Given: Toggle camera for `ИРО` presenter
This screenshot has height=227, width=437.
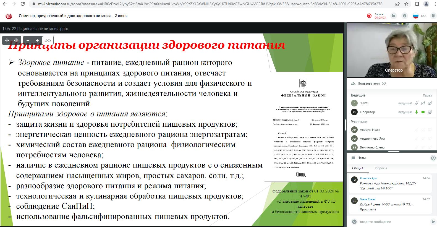Looking at the screenshot, I should (x=423, y=103).
